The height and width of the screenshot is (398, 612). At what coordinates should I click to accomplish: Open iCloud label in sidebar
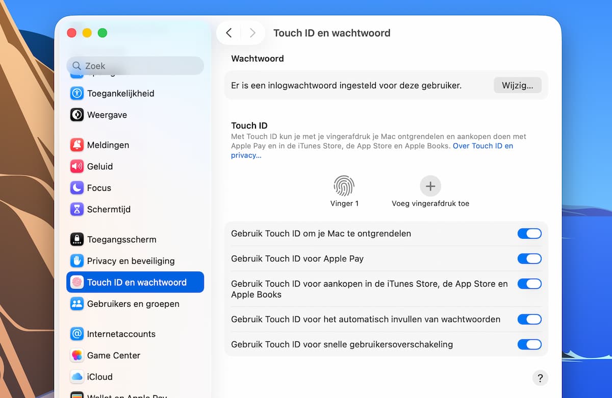(100, 377)
